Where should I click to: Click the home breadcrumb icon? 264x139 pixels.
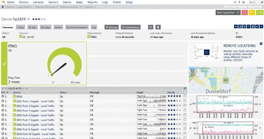(3, 7)
